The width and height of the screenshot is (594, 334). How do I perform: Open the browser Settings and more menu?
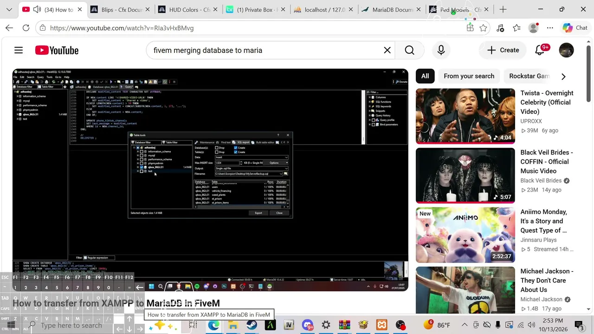[550, 28]
